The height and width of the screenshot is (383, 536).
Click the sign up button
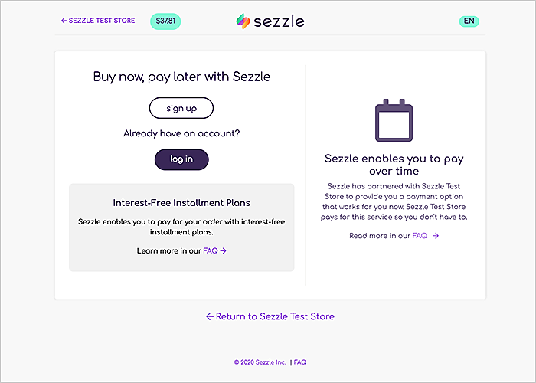pos(181,108)
